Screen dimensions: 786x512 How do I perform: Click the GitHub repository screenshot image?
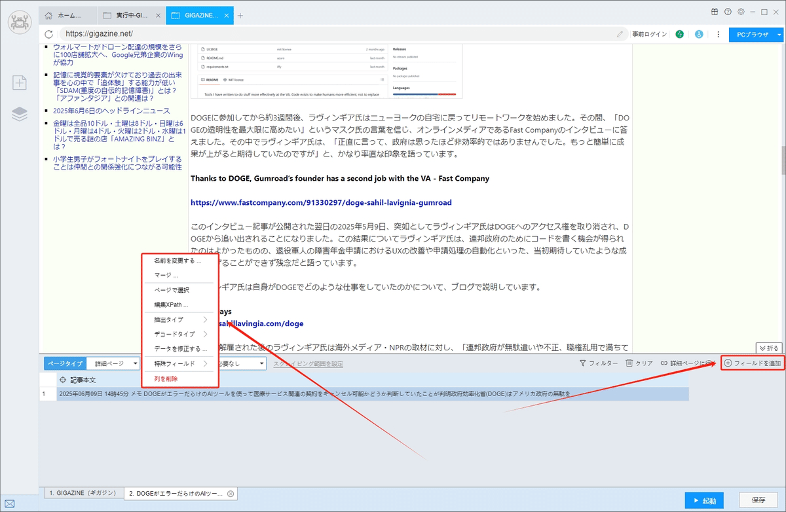click(x=326, y=71)
